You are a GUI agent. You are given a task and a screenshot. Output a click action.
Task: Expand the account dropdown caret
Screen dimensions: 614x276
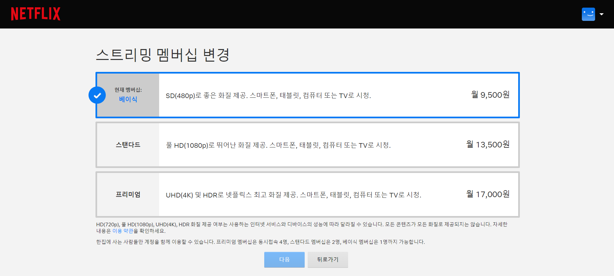click(601, 14)
